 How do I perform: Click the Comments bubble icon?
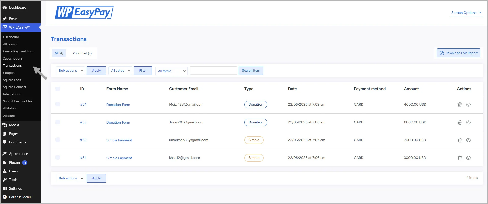point(5,142)
